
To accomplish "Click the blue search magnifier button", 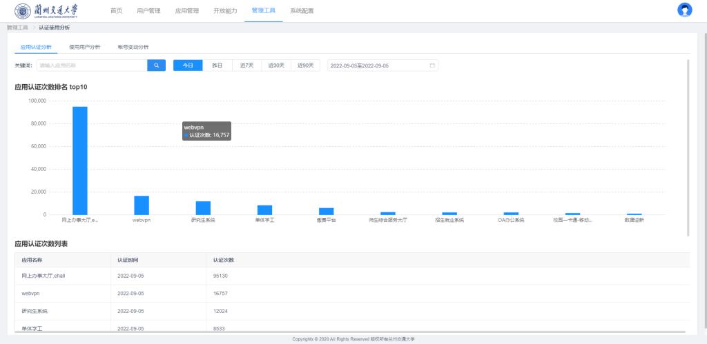I will pyautogui.click(x=157, y=65).
